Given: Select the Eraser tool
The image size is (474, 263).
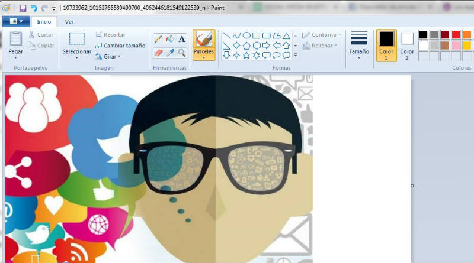Looking at the screenshot, I should pos(158,53).
